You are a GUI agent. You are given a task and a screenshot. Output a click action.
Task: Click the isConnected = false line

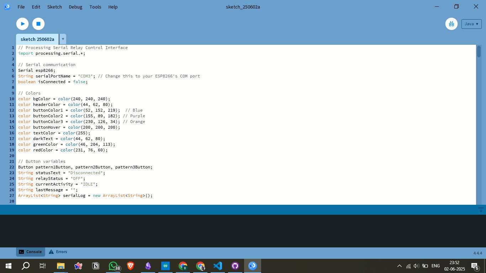coord(53,82)
